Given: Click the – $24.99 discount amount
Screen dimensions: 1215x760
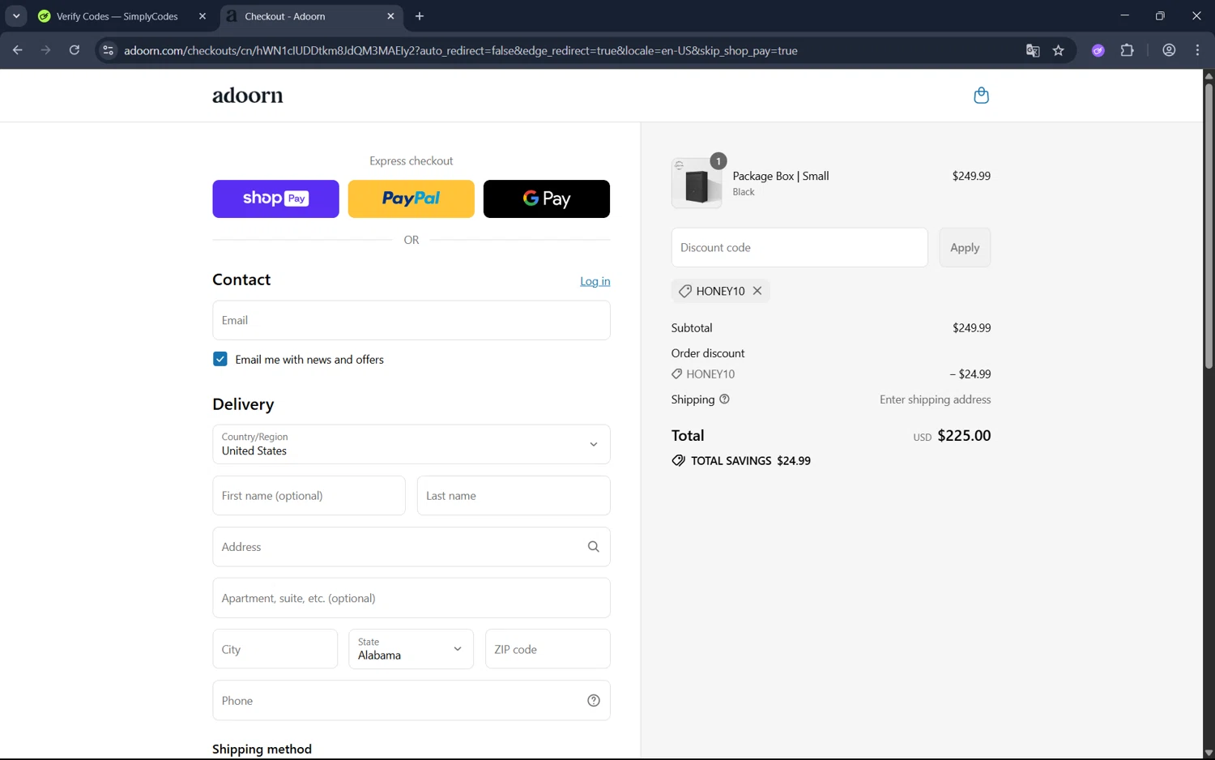Looking at the screenshot, I should coord(970,374).
